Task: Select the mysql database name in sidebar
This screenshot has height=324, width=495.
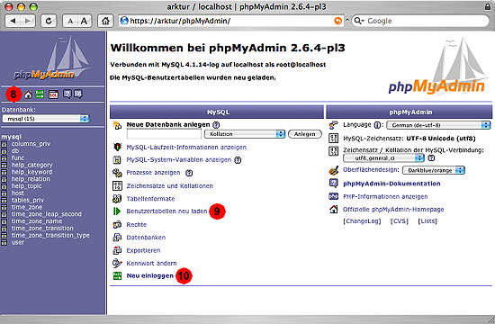Action: click(x=12, y=137)
